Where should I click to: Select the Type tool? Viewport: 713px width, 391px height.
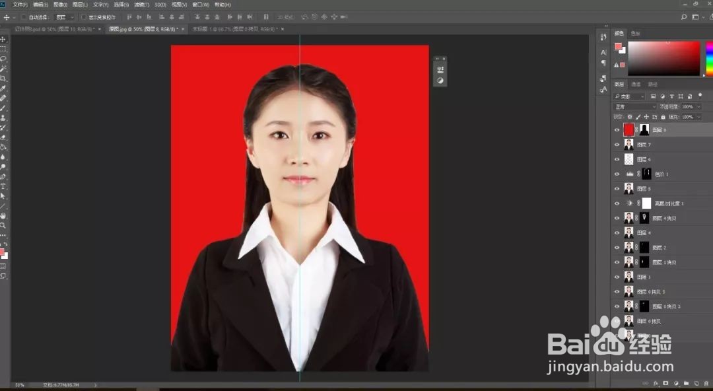pyautogui.click(x=3, y=186)
